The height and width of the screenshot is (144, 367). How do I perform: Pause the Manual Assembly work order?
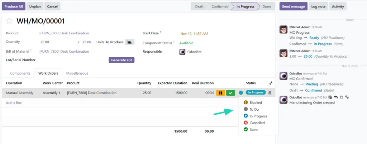(220, 93)
